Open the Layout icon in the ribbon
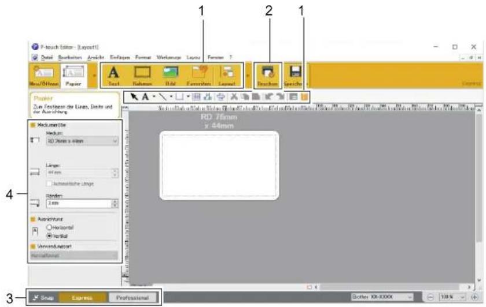 (x=227, y=75)
